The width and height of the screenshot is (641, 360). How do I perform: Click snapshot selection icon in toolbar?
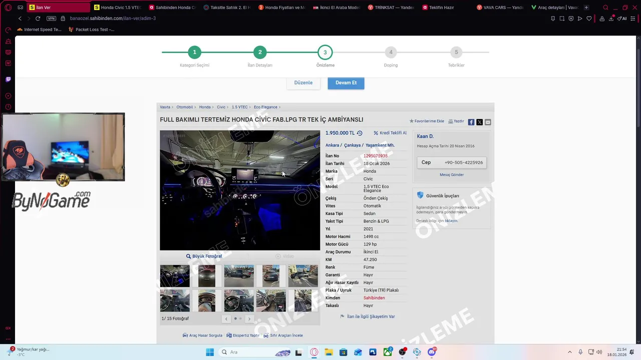pos(562,18)
